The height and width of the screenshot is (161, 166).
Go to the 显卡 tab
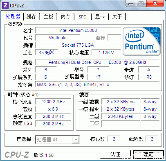click(x=100, y=17)
